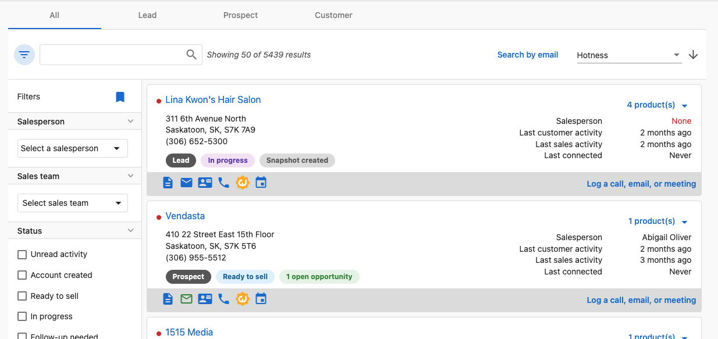Open contact card icon for Lina Kwon's Hair Salon
The width and height of the screenshot is (718, 339).
205,183
